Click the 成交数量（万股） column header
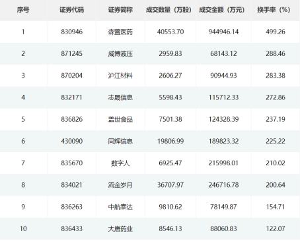This screenshot has height=241, width=300. (x=169, y=10)
